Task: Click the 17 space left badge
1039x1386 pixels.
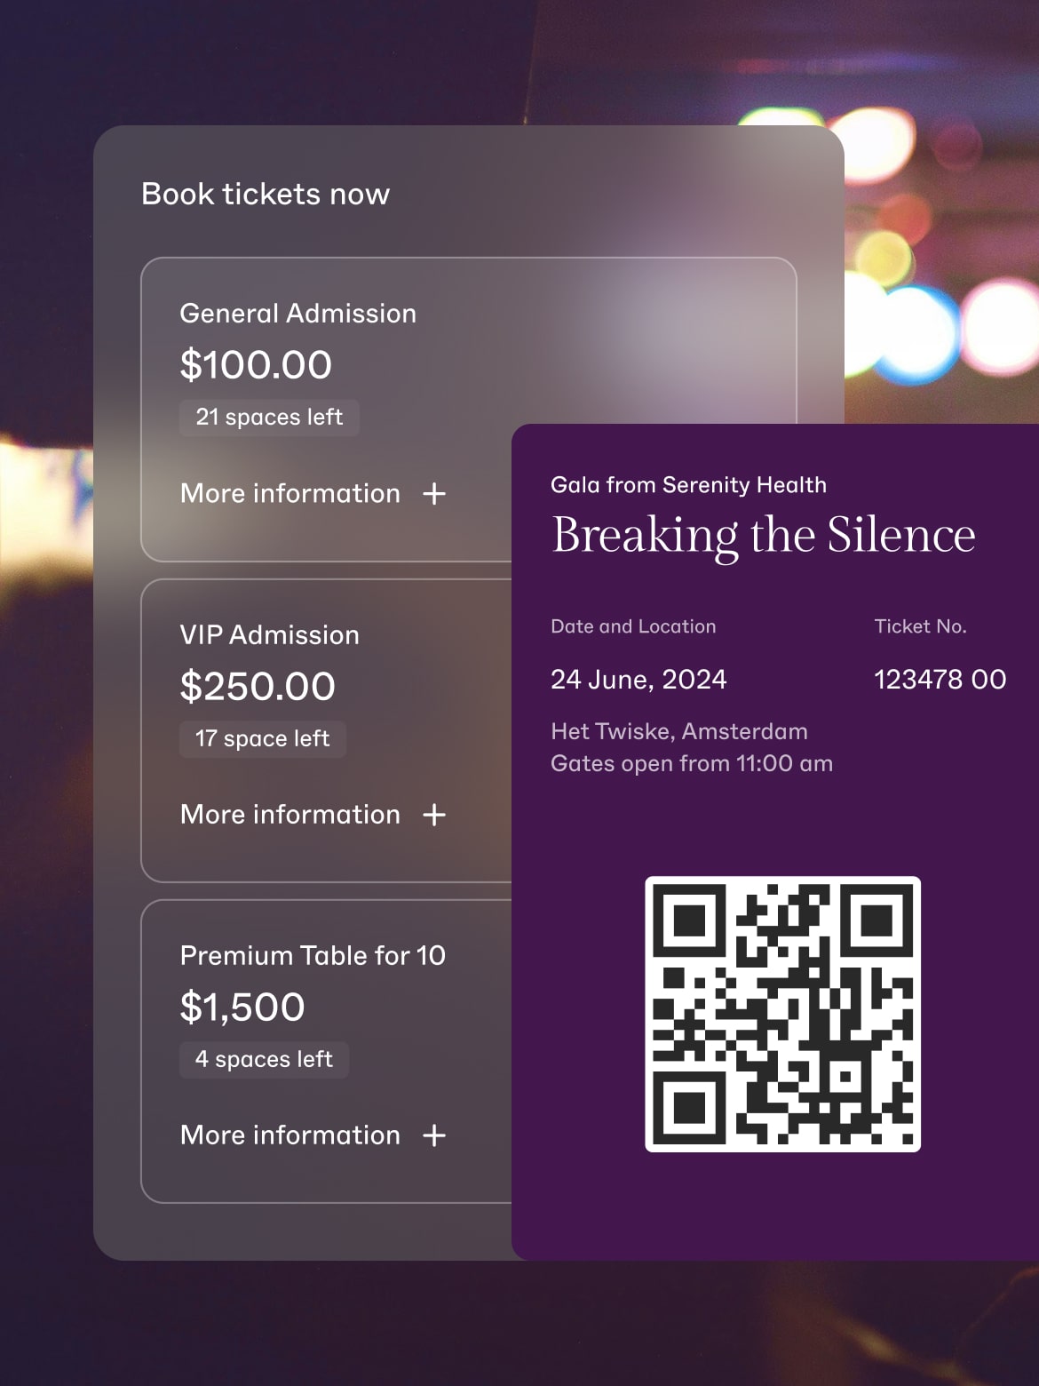Action: [263, 738]
